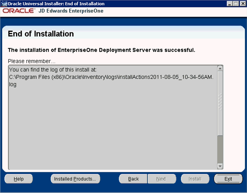Click the disabled Install button
The image size is (247, 193).
pos(195,179)
